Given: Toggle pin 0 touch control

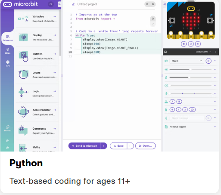Looking at the screenshot, I should pos(172,110).
